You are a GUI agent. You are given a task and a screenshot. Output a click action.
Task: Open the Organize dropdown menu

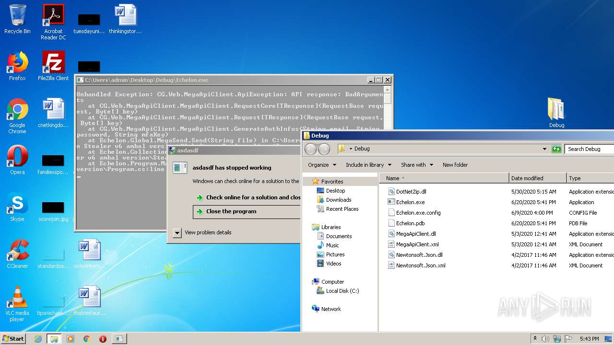click(322, 165)
